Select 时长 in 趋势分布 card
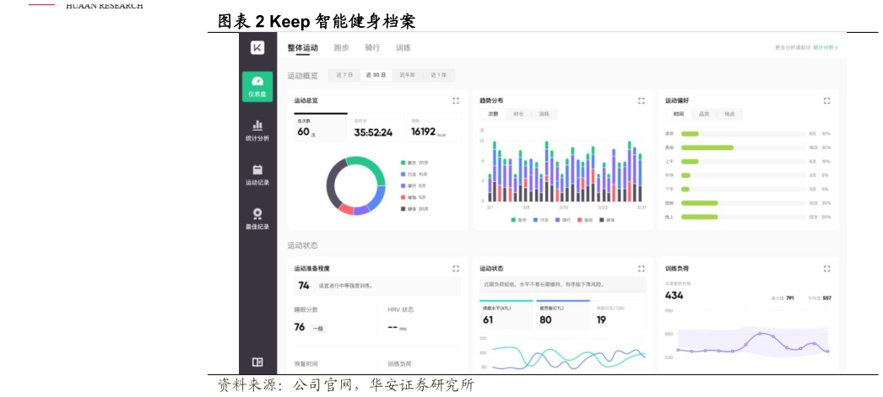 [518, 114]
